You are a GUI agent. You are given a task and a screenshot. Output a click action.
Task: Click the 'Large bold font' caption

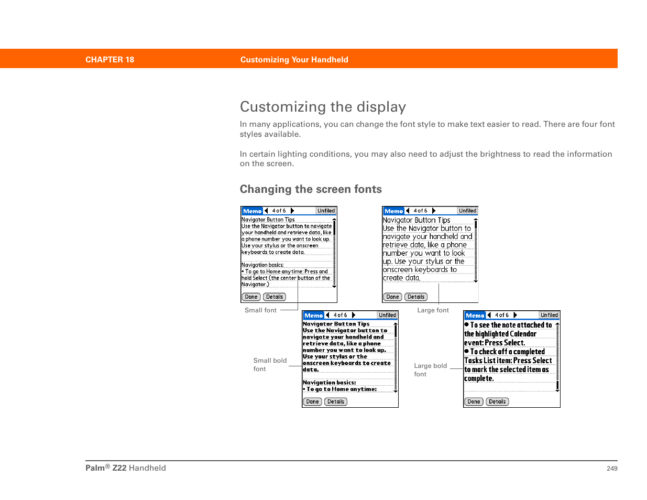coord(430,370)
